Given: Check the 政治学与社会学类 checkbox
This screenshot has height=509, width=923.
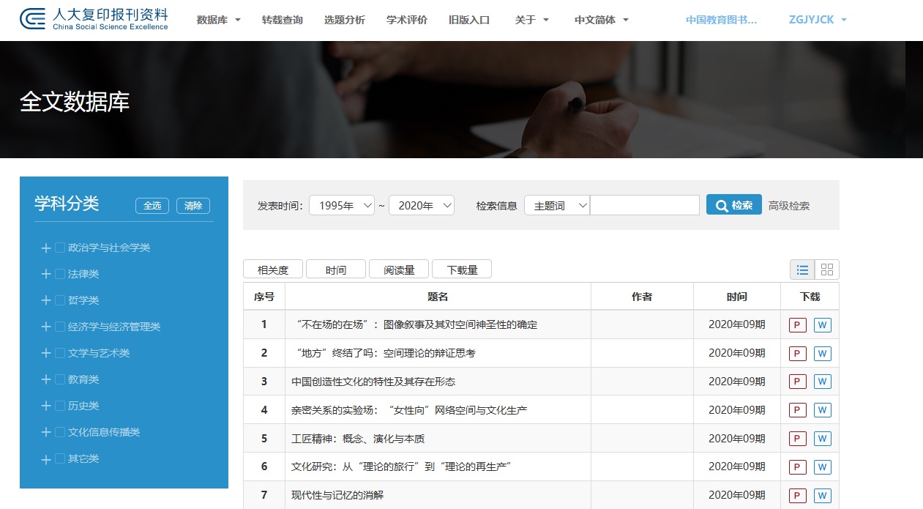Looking at the screenshot, I should click(60, 248).
